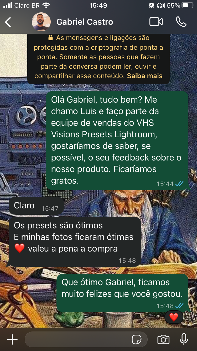Open attachments with the plus icon
Image resolution: width=197 pixels, height=351 pixels.
(12, 339)
